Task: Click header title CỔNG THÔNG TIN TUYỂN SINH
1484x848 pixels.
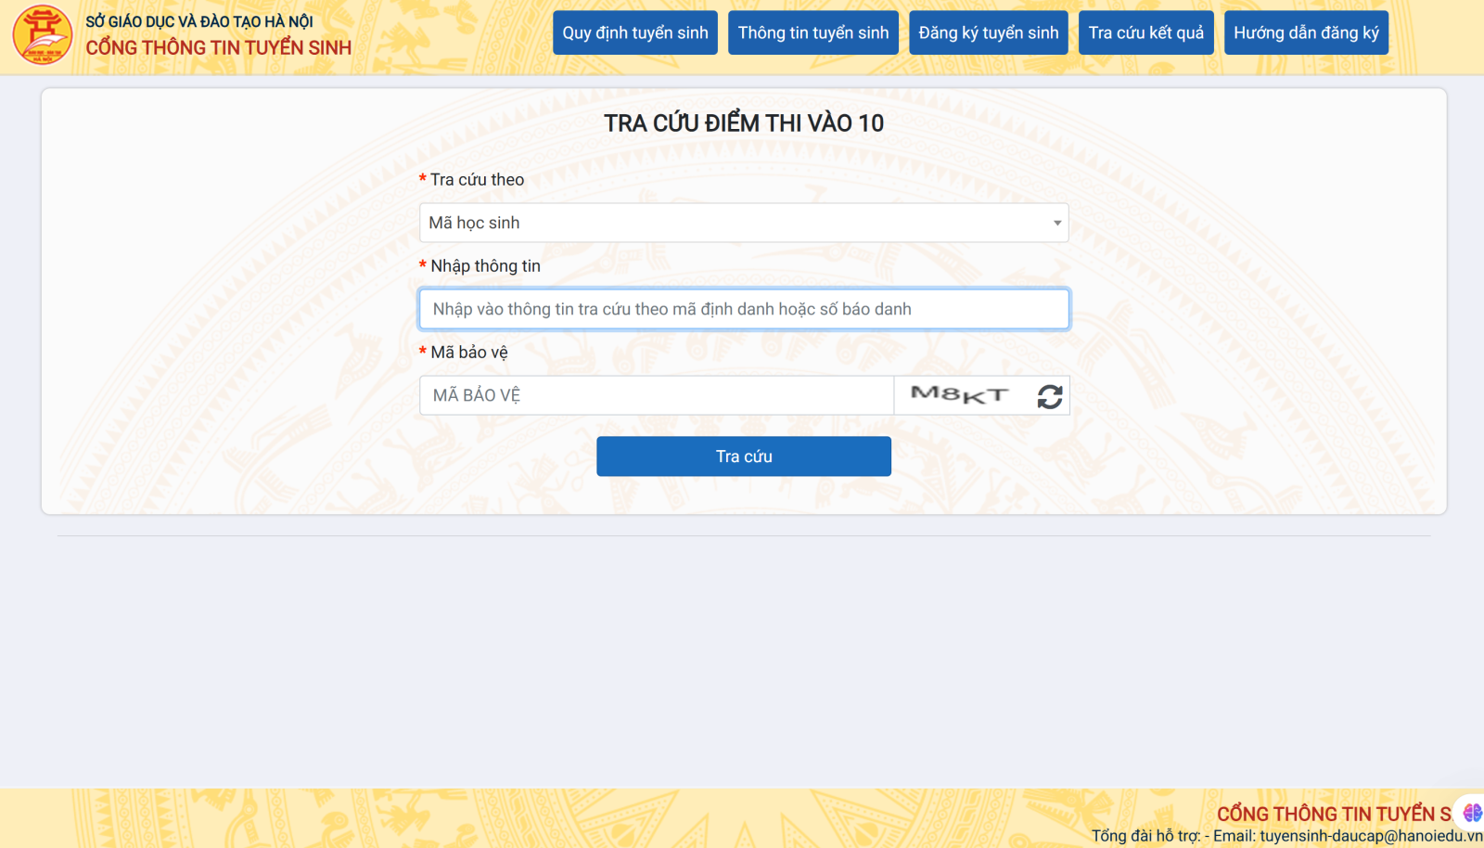Action: pos(219,48)
